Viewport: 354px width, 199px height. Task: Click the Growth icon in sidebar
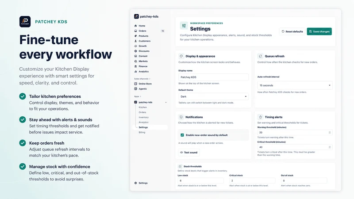(136, 46)
